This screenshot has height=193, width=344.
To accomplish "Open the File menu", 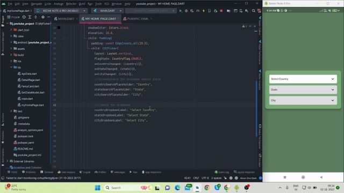I will [10, 4].
